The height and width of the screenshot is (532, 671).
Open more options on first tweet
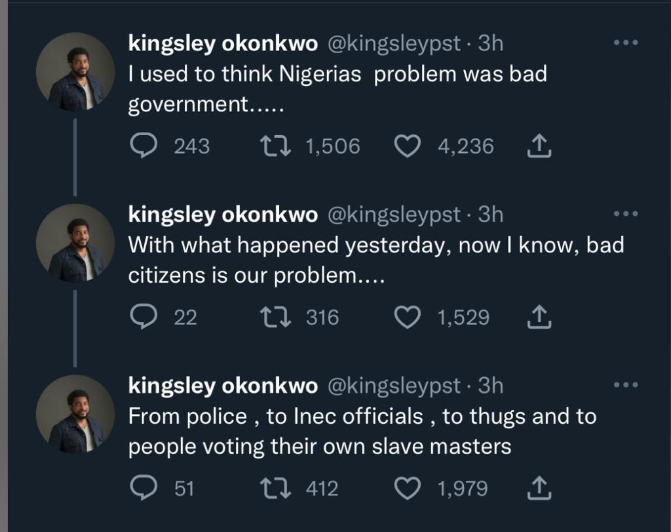click(x=626, y=43)
